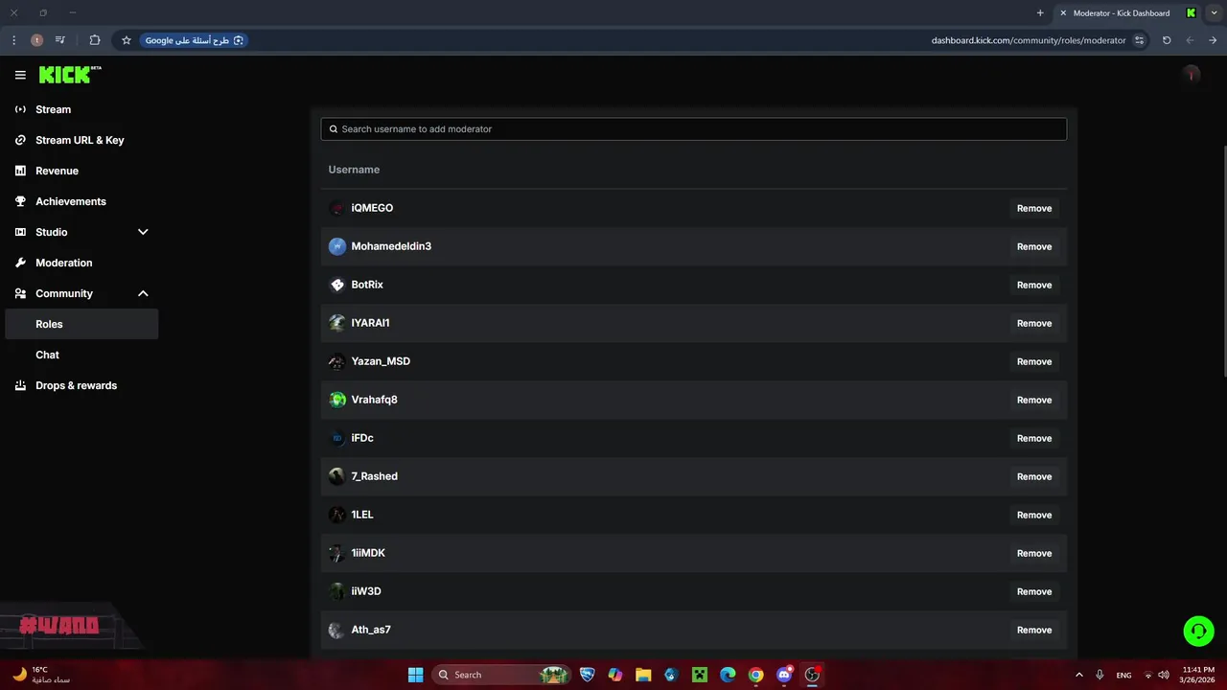Remove 1LEL as moderator

pyautogui.click(x=1034, y=515)
